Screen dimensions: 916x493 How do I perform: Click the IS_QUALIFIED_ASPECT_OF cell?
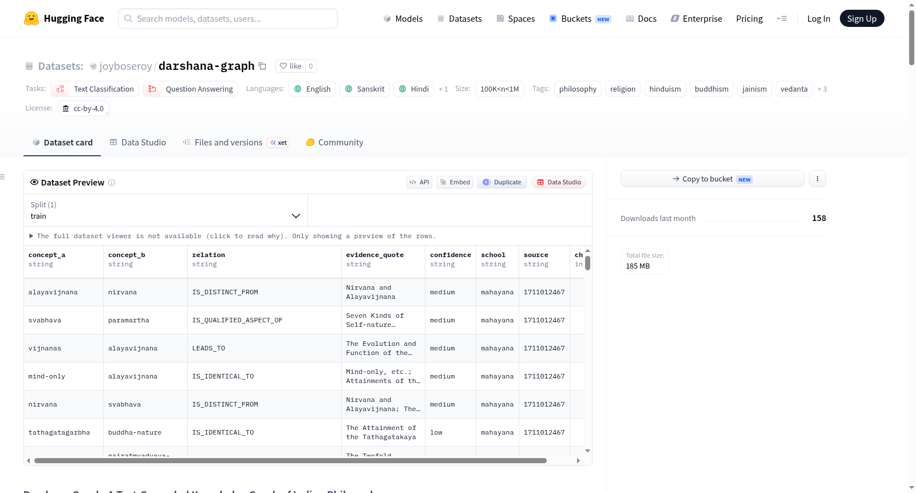[x=264, y=320]
